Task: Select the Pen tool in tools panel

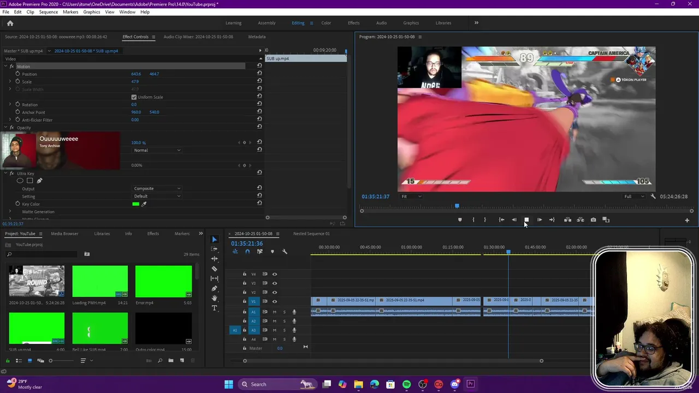Action: [x=214, y=288]
